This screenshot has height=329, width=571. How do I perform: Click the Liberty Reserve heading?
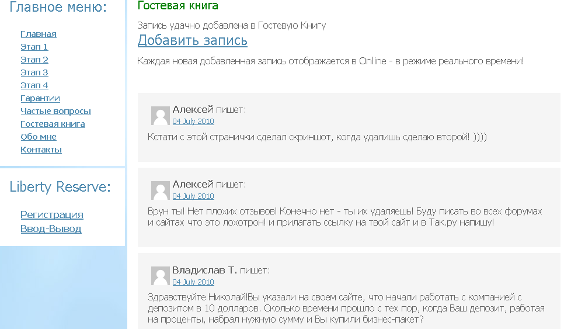(x=60, y=187)
